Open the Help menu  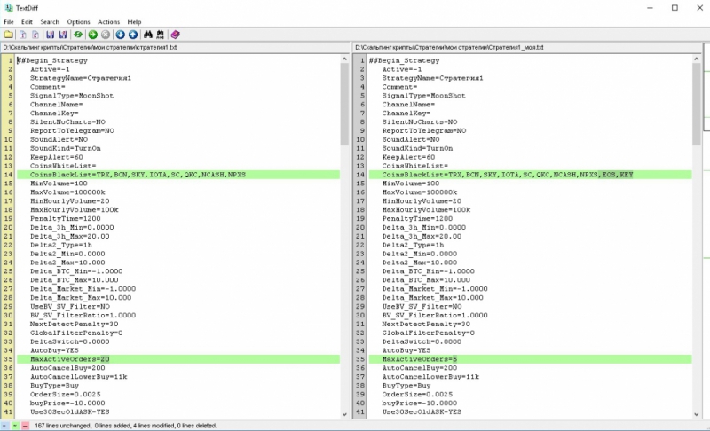point(134,21)
